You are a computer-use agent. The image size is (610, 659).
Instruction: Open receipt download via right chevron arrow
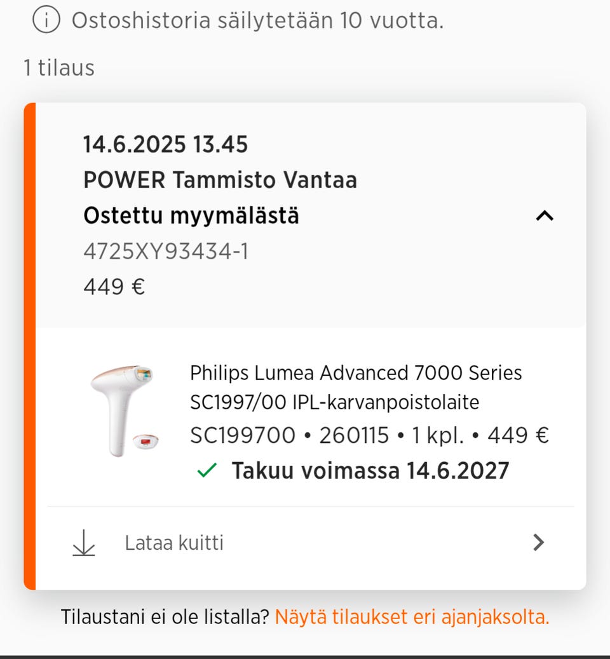539,543
